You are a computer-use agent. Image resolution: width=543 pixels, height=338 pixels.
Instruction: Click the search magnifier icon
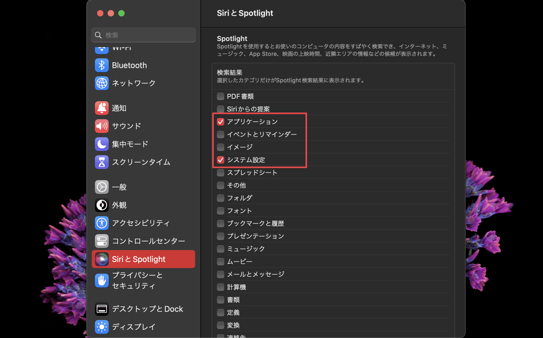pos(98,35)
